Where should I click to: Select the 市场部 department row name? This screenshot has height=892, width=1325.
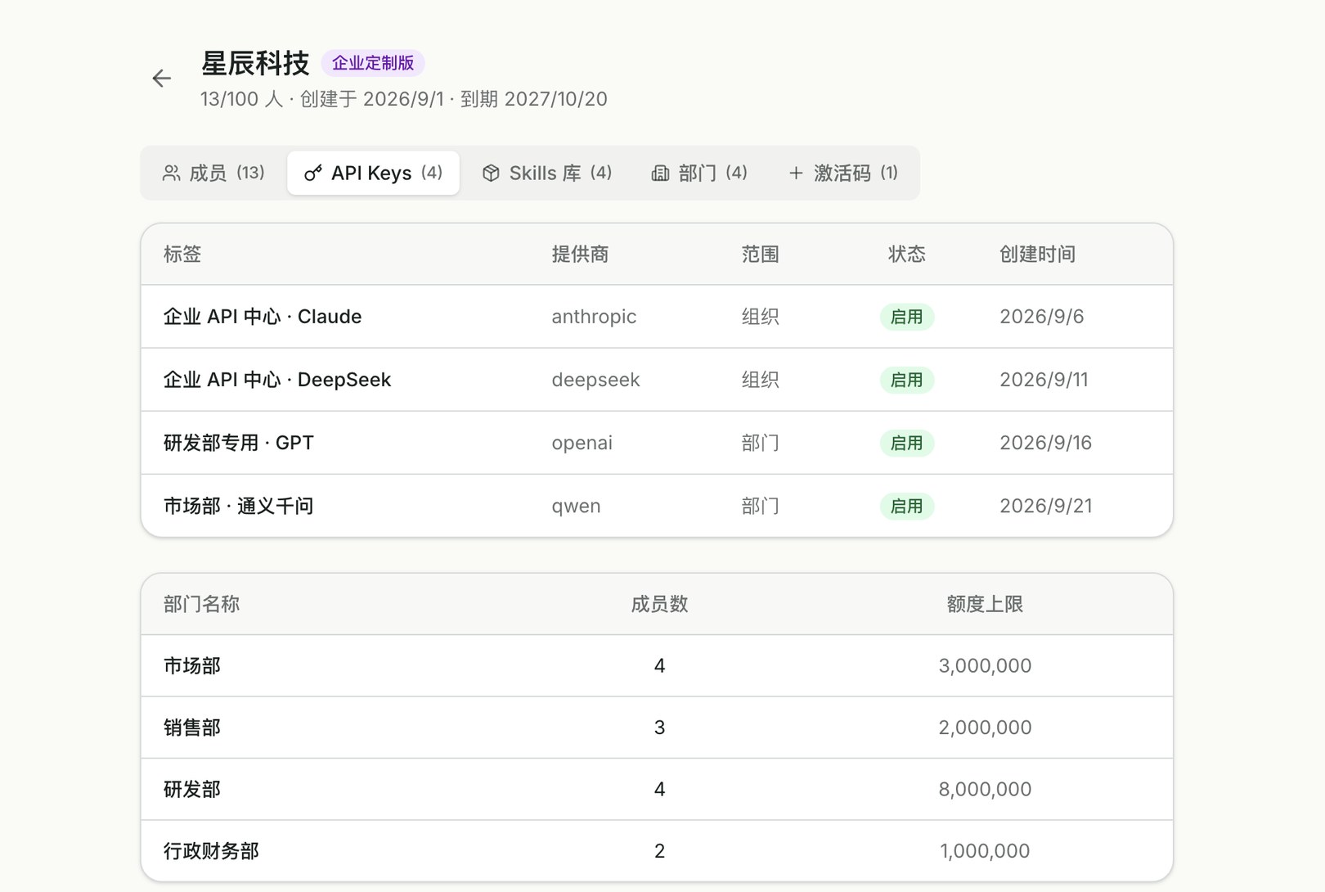pyautogui.click(x=192, y=666)
